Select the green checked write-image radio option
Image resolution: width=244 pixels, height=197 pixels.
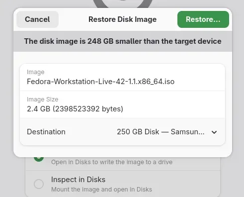point(39,159)
